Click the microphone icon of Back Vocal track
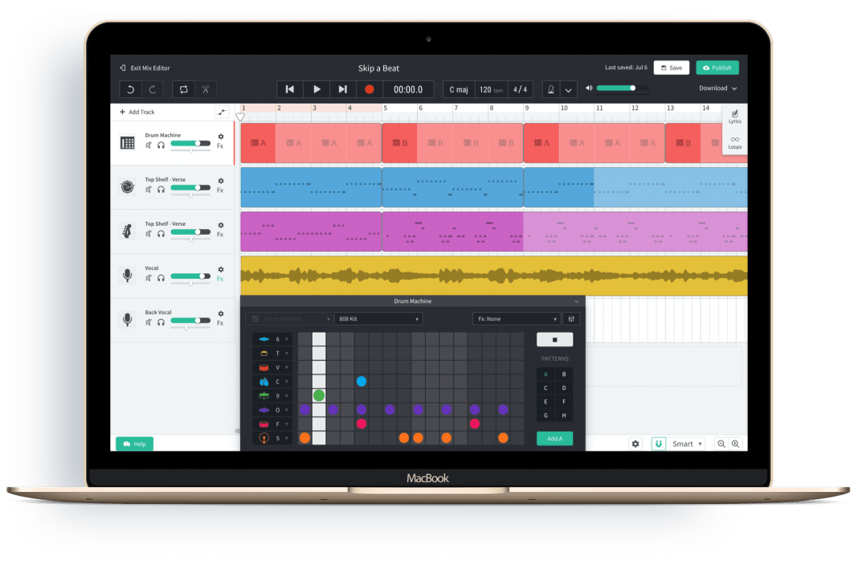This screenshot has height=561, width=858. pyautogui.click(x=128, y=320)
